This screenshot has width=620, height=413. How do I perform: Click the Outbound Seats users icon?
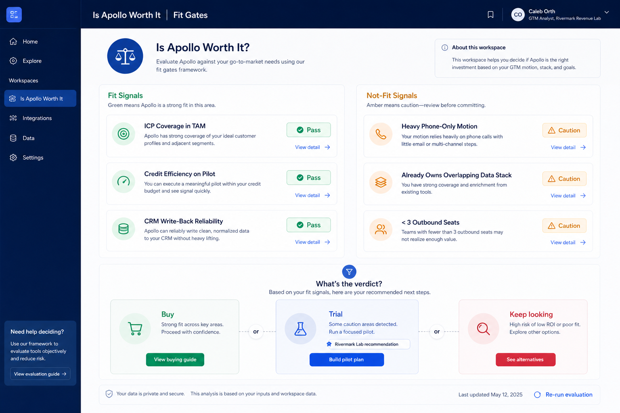tap(381, 229)
